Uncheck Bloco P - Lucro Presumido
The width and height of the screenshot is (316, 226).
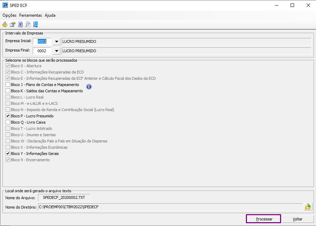[x=8, y=116]
